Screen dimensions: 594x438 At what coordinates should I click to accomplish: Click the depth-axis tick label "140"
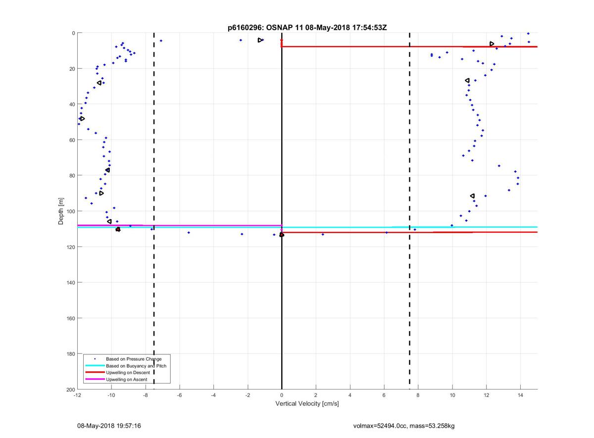(x=70, y=283)
